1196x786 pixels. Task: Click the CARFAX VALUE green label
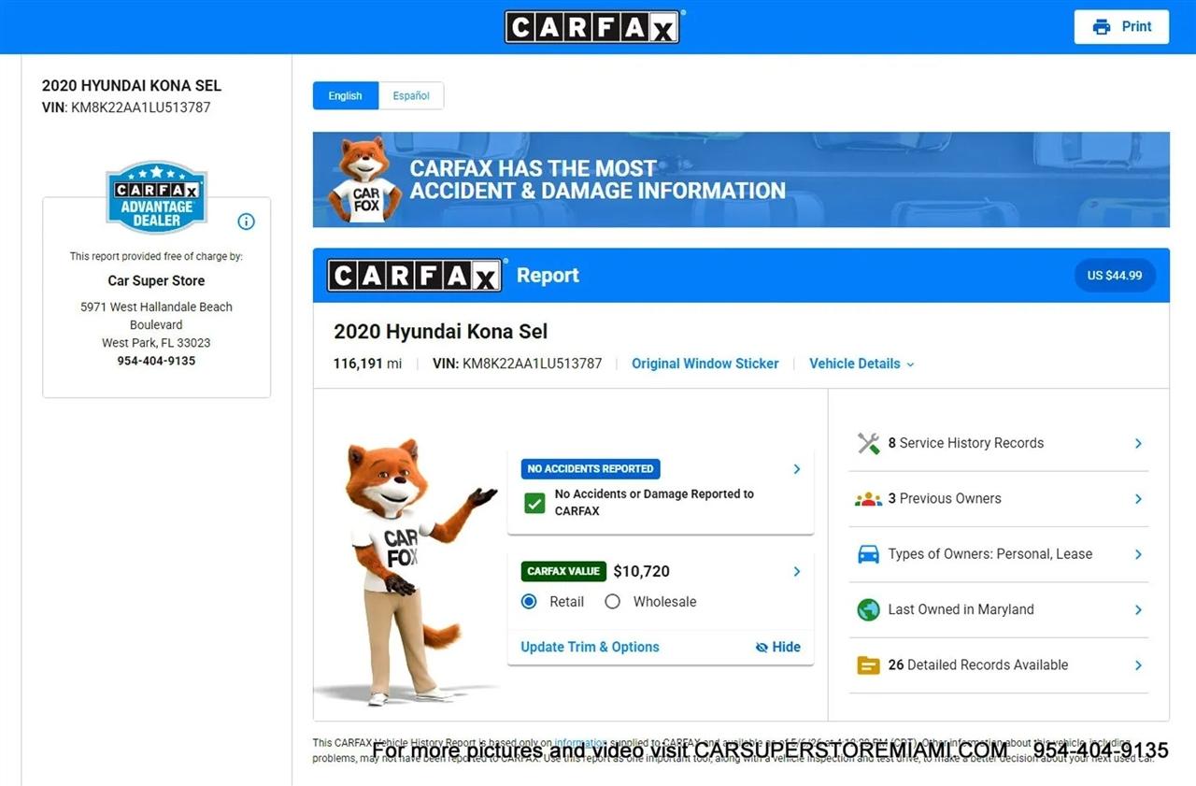(x=563, y=571)
